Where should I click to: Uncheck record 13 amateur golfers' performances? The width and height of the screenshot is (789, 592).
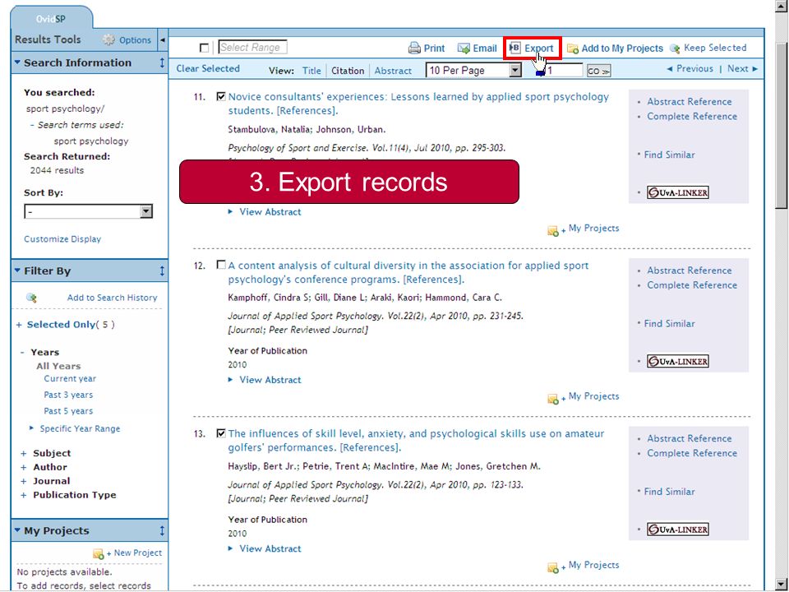(221, 433)
